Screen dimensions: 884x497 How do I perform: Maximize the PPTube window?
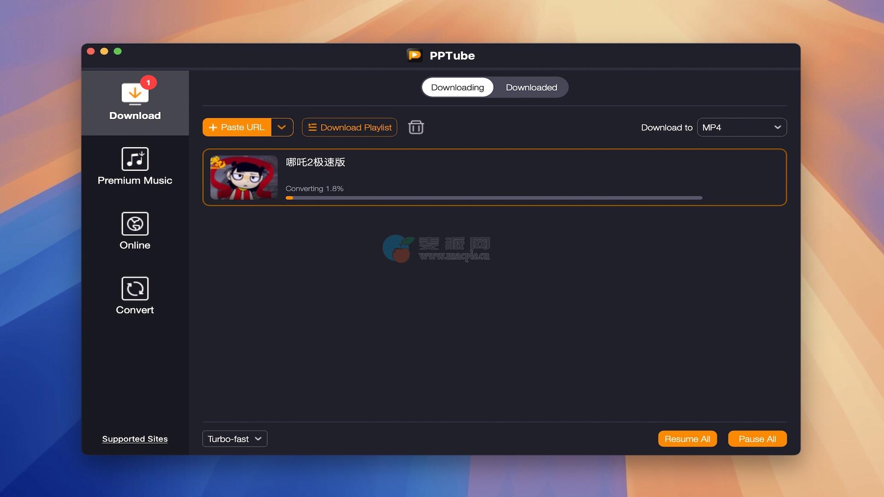[118, 51]
